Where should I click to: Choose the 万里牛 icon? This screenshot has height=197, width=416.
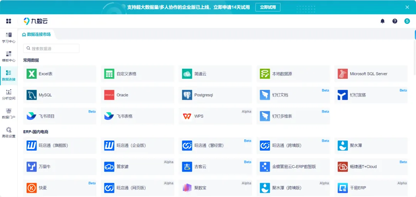(x=32, y=167)
